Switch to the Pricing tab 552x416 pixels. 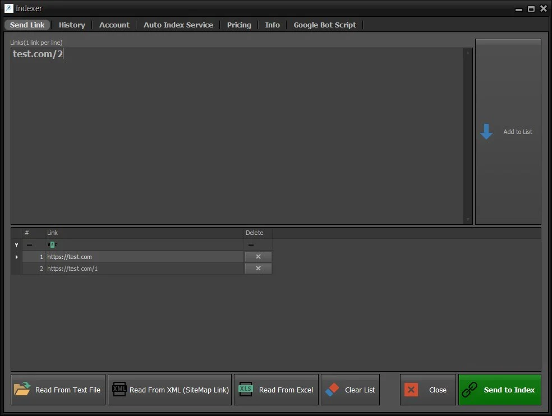[239, 25]
